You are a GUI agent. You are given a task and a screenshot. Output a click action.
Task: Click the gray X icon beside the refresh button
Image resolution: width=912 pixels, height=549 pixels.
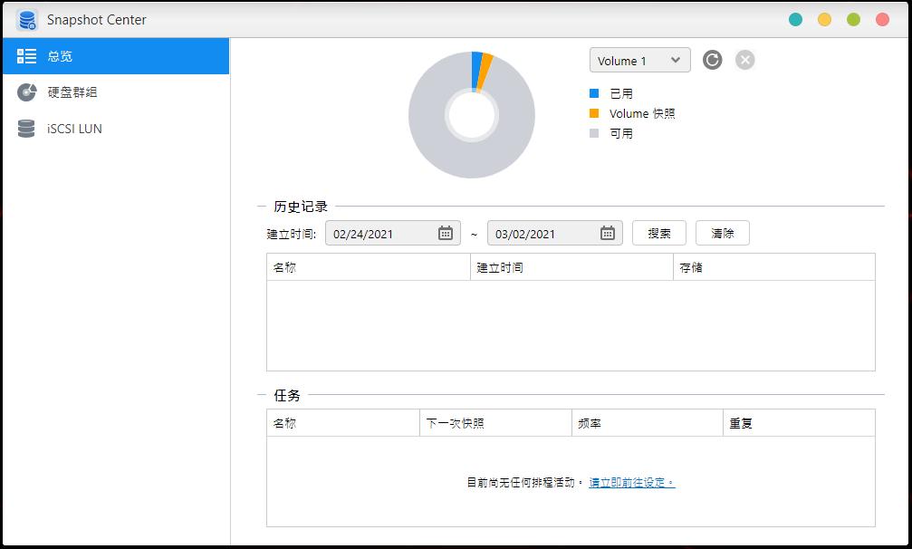(744, 60)
